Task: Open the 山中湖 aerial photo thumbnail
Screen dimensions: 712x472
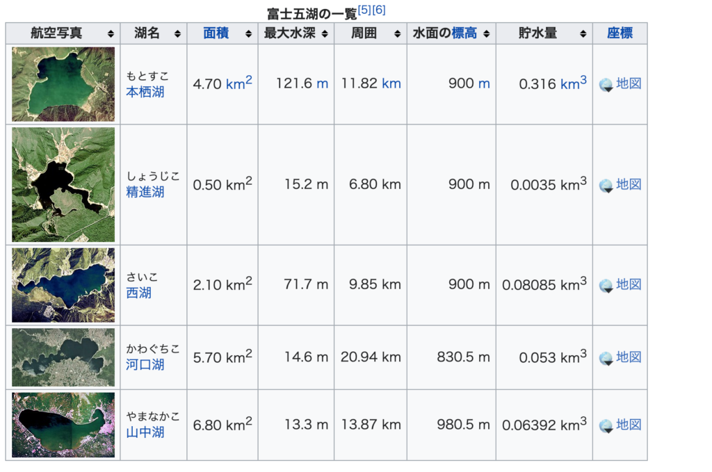Action: point(63,425)
